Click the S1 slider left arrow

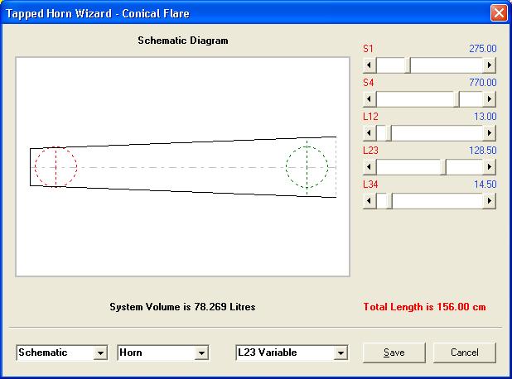(x=370, y=65)
